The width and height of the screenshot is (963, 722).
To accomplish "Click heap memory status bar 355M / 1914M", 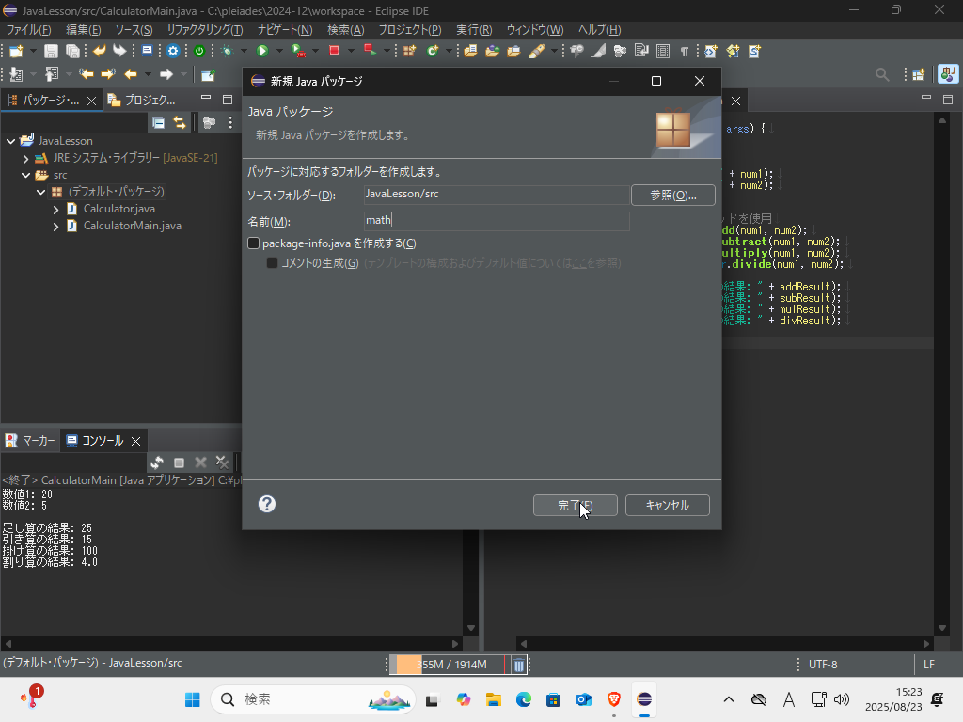I will [450, 665].
